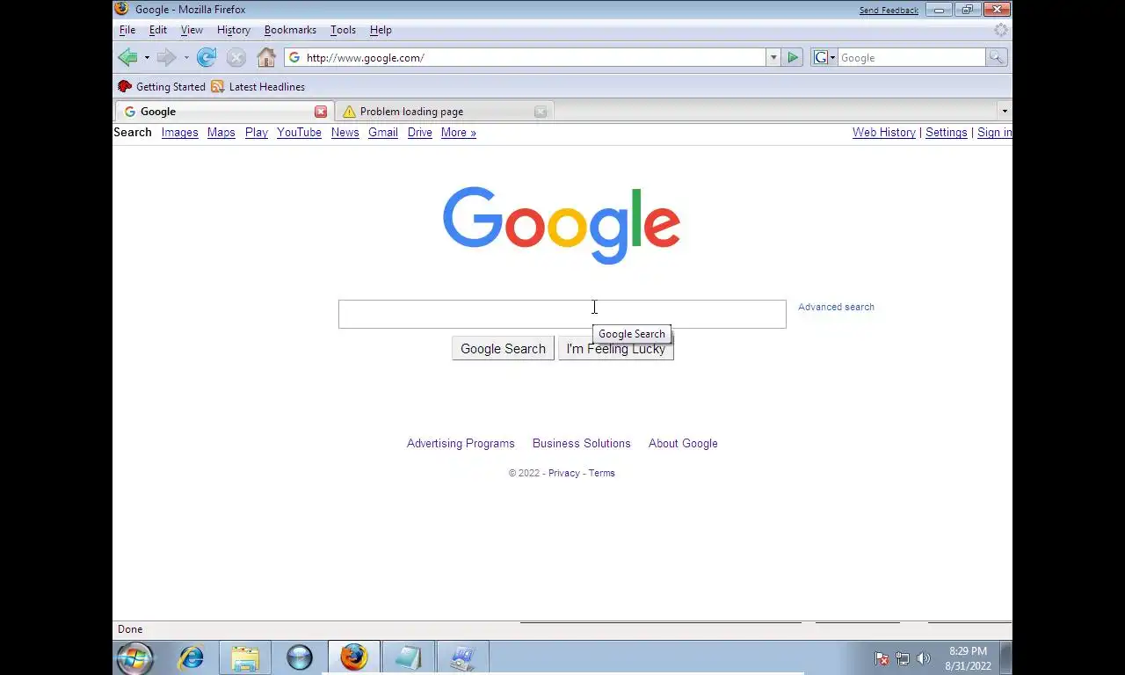The image size is (1125, 675).
Task: Click the last pinned taskbar icon
Action: 463,657
